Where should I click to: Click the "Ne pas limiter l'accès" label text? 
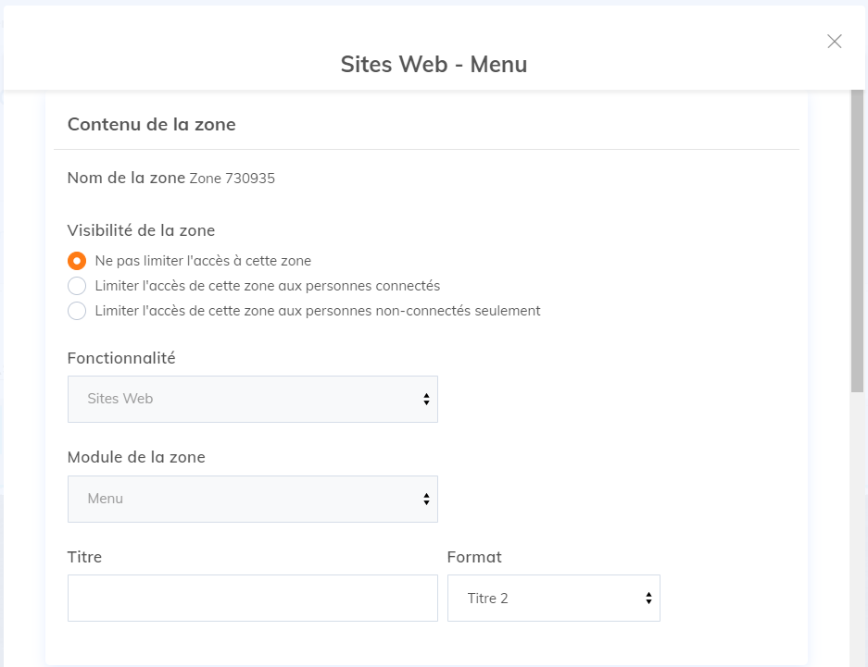(x=203, y=261)
